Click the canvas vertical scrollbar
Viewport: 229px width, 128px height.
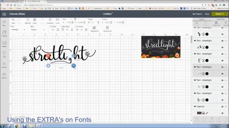pos(191,39)
